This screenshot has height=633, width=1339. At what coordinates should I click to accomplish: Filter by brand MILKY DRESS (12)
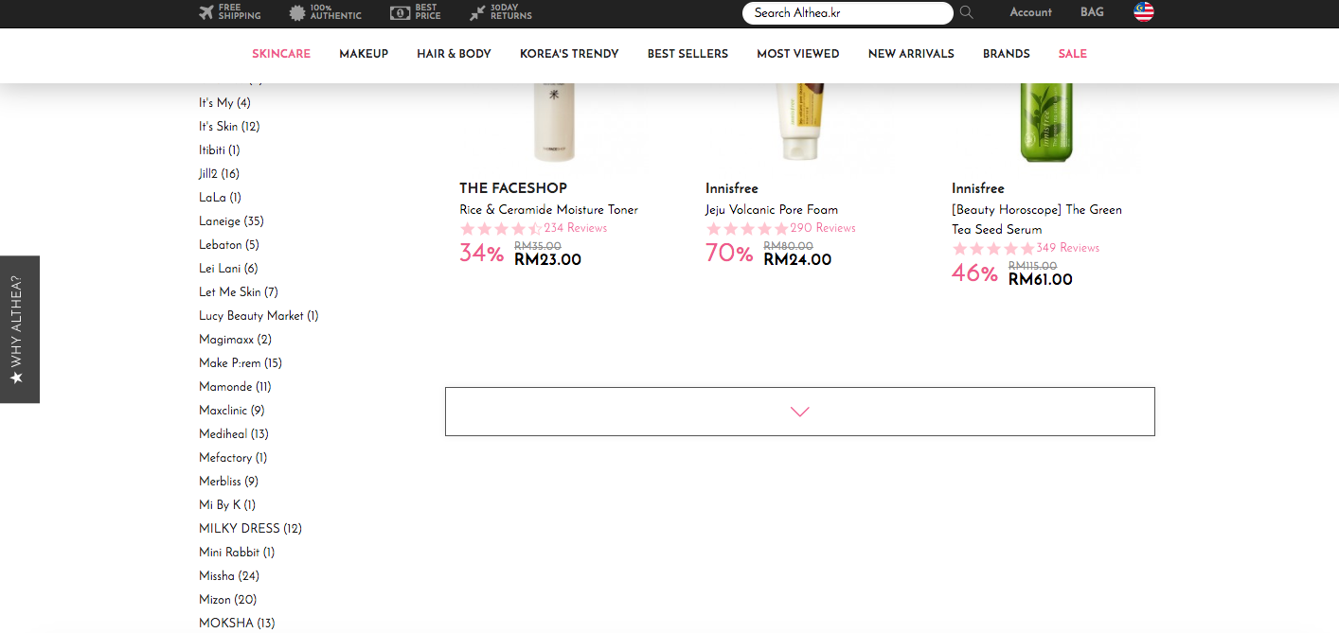(250, 529)
